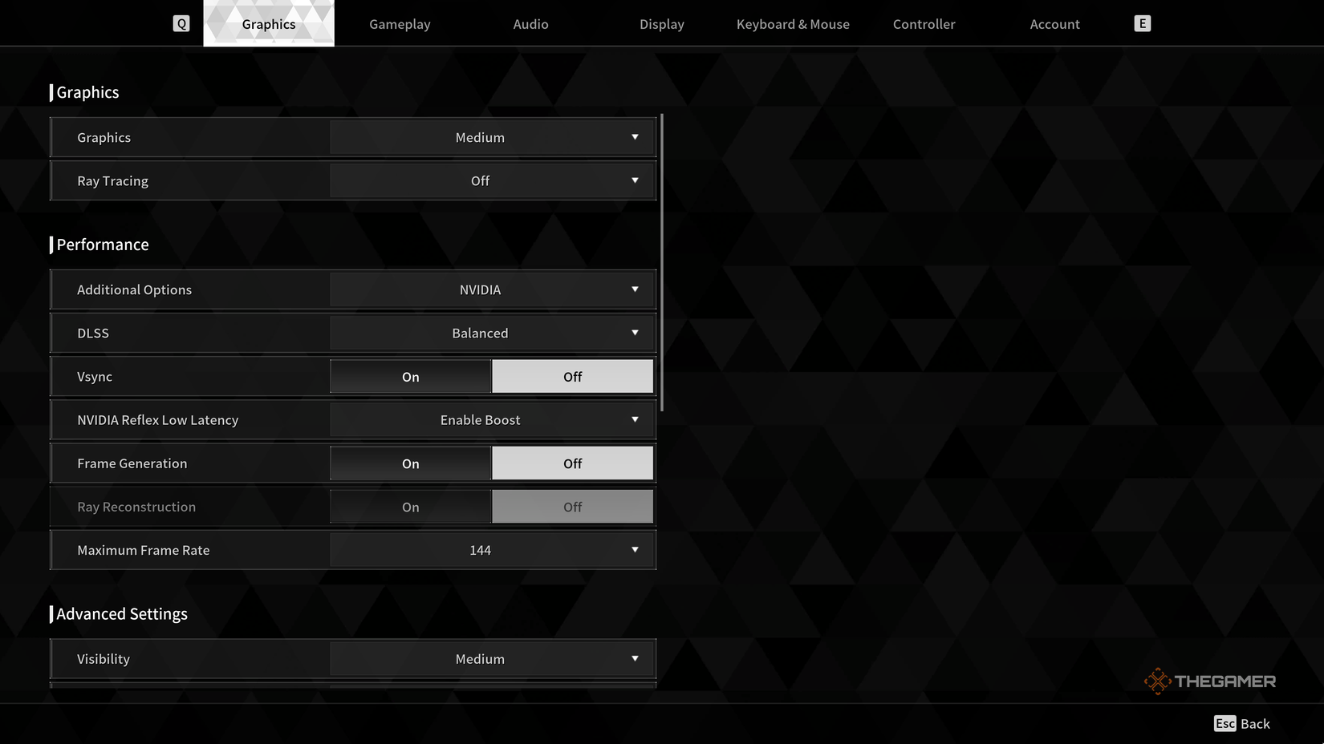
Task: Select the Controller tab
Action: [924, 23]
